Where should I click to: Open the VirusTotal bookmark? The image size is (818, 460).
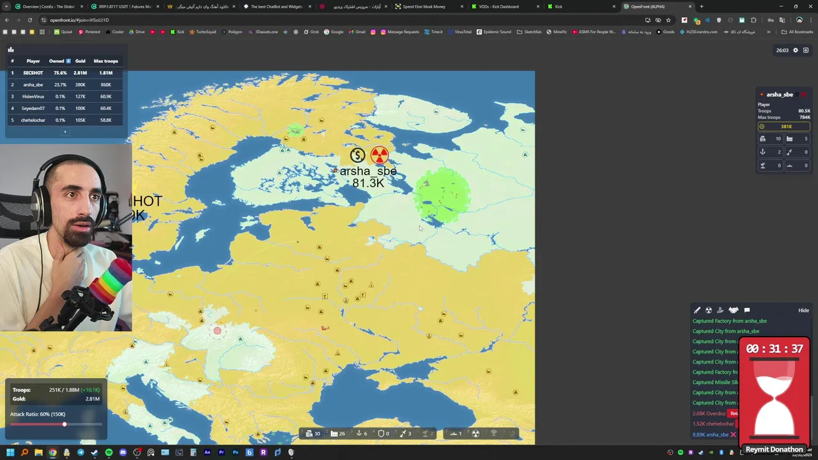[x=459, y=32]
